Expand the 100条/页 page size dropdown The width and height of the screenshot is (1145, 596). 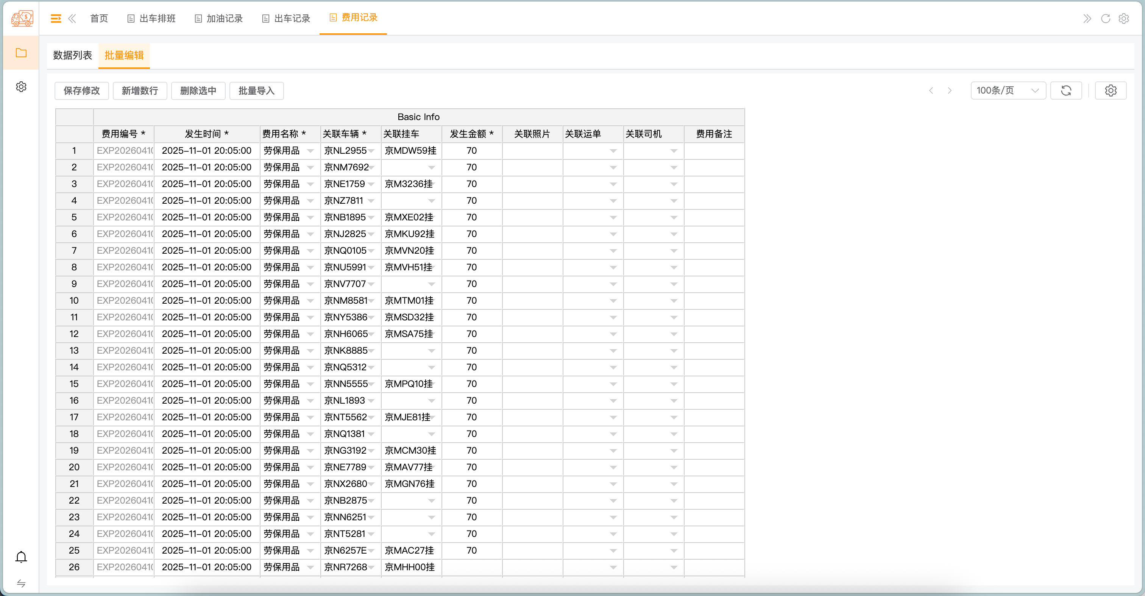pos(1008,90)
